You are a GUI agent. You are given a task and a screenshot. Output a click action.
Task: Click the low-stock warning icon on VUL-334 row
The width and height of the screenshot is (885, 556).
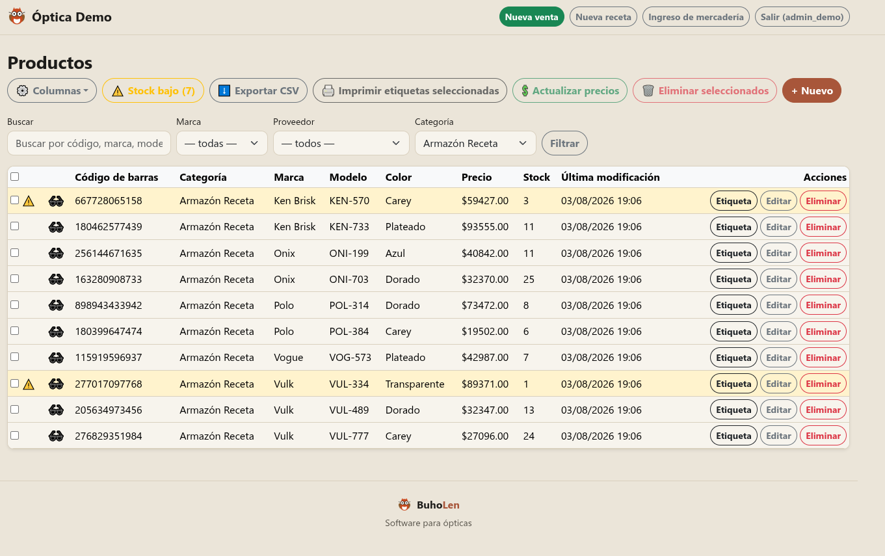(29, 384)
